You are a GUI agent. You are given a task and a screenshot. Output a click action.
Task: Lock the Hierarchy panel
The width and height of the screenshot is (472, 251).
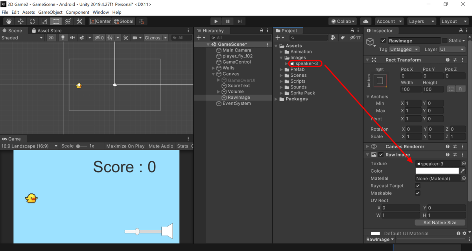262,31
